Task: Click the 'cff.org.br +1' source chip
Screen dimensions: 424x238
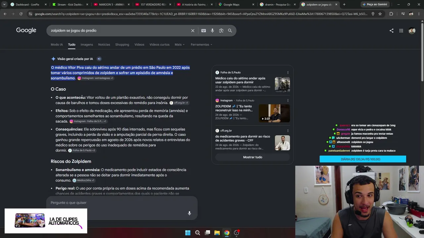Action: (179, 103)
